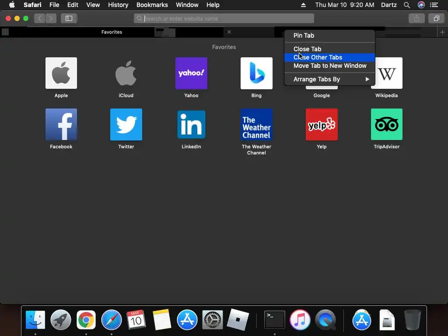Click the date and time display

(345, 5)
